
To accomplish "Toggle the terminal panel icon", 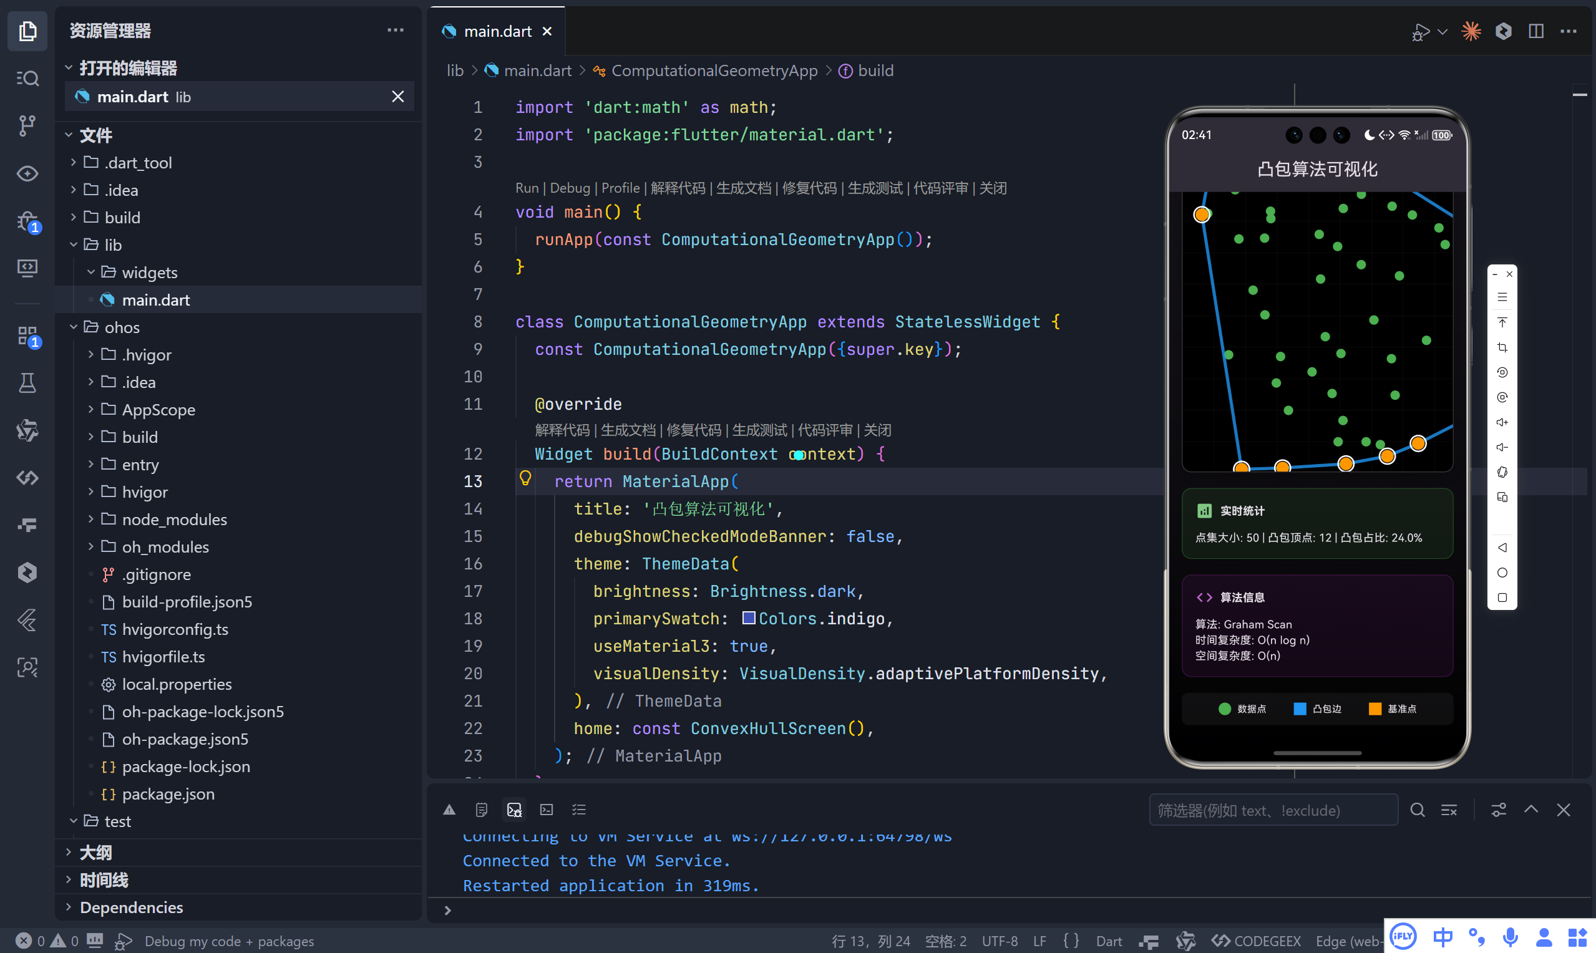I will click(x=547, y=810).
